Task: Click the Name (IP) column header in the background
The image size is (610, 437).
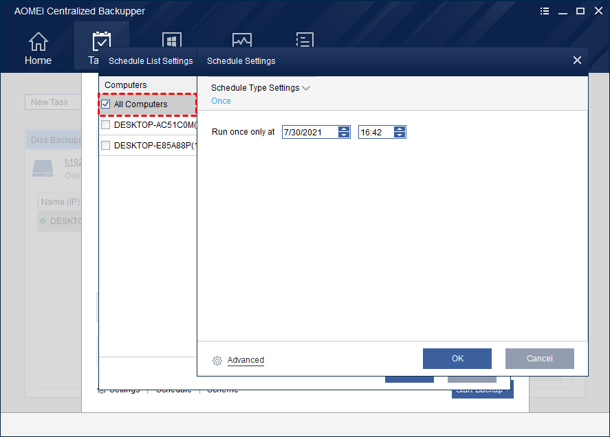Action: pyautogui.click(x=61, y=202)
